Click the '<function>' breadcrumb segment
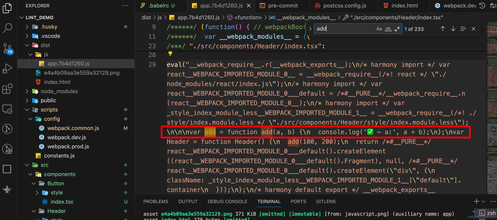497x220 pixels. click(x=248, y=17)
